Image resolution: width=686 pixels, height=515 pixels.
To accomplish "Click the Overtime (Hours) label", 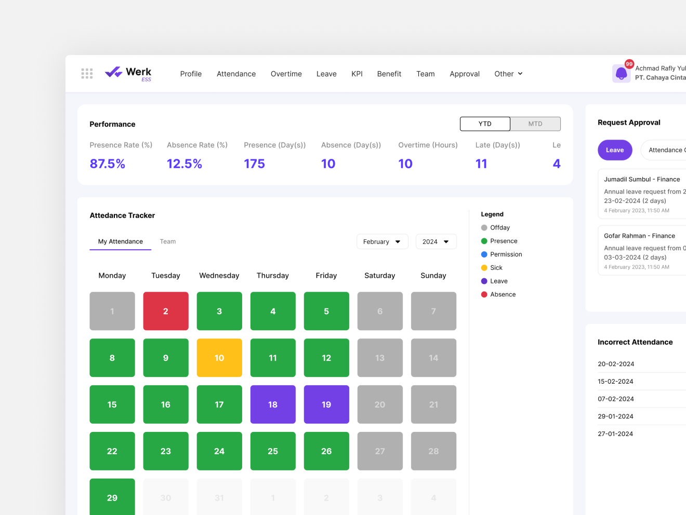I will point(428,145).
